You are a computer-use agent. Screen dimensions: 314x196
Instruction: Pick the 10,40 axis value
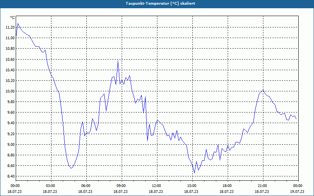[x=10, y=70]
